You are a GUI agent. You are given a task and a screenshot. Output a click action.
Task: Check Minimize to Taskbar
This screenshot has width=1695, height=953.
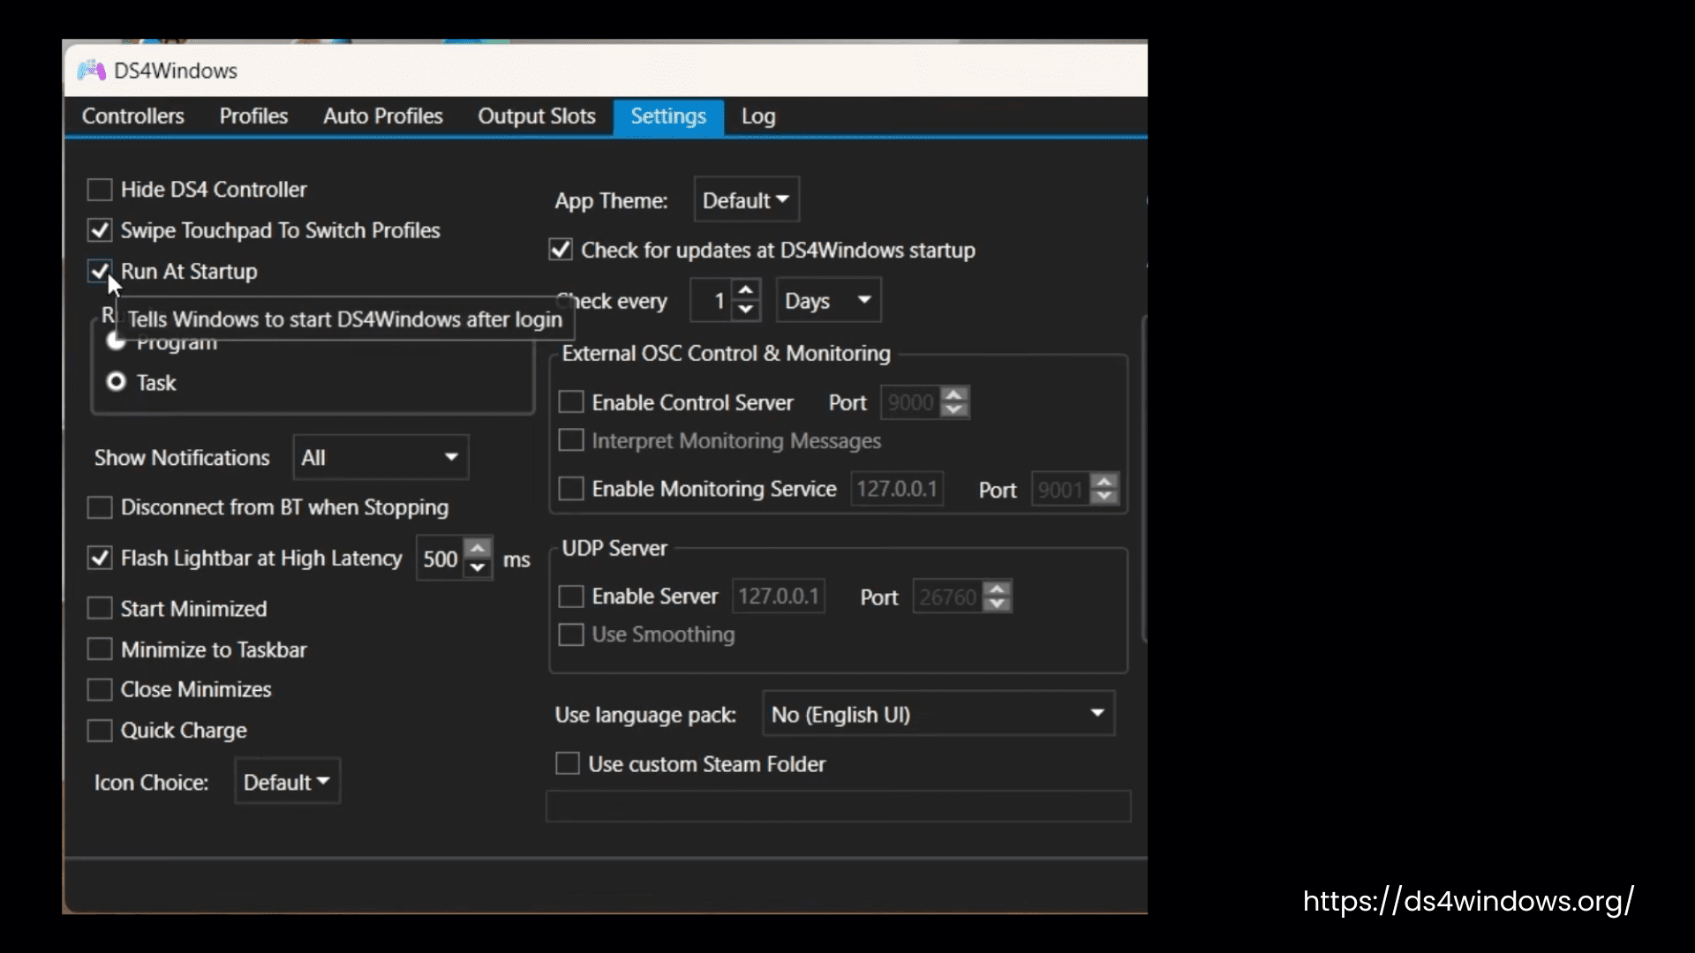[x=100, y=649]
